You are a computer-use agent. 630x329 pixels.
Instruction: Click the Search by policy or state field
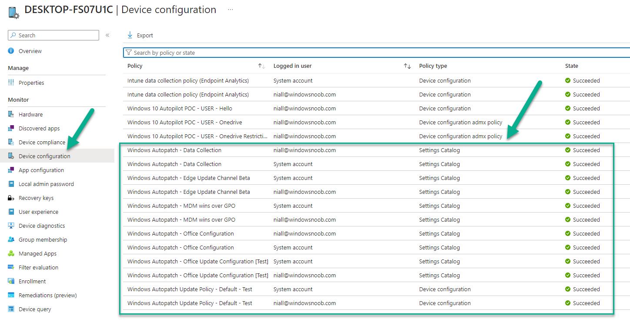coord(377,53)
